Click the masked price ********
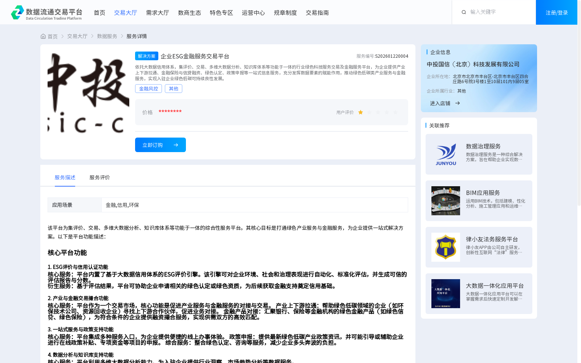 170,112
